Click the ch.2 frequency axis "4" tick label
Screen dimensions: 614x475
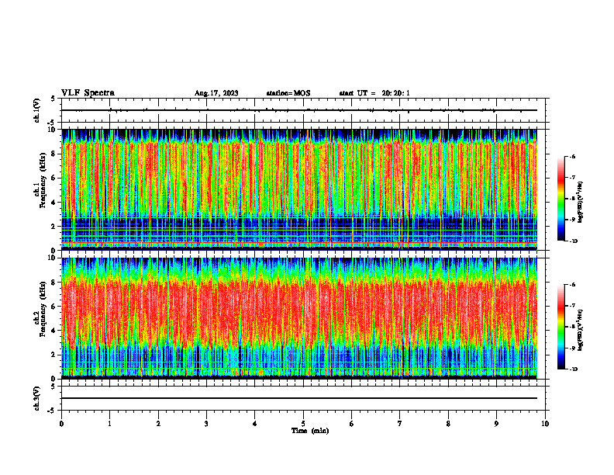click(x=54, y=331)
